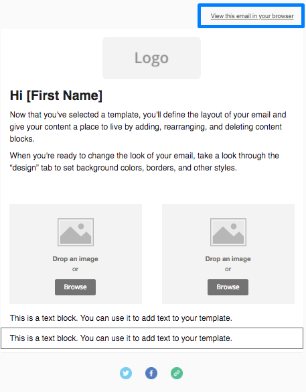Select the "Hi [First Name]" heading
The width and height of the screenshot is (306, 392).
[x=56, y=95]
